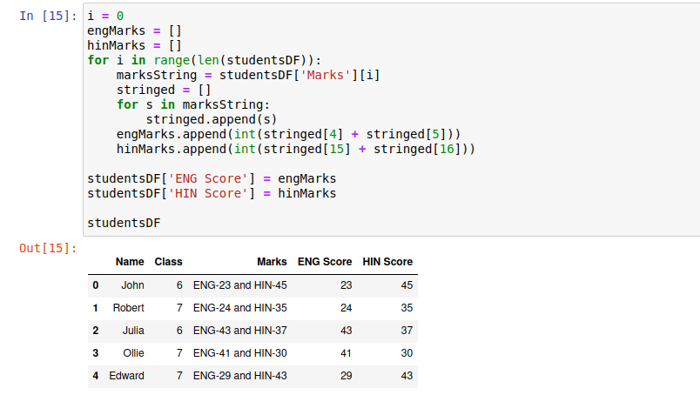700x395 pixels.
Task: Click the 'engMarks = []' code line
Action: [134, 30]
